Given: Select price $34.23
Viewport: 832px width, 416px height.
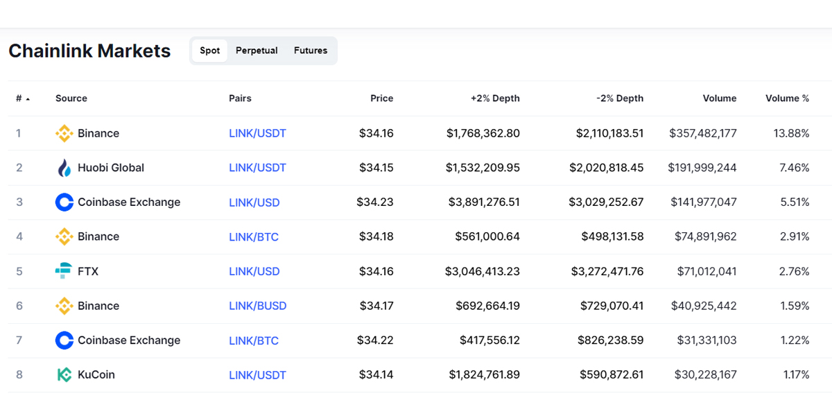Looking at the screenshot, I should click(x=375, y=202).
